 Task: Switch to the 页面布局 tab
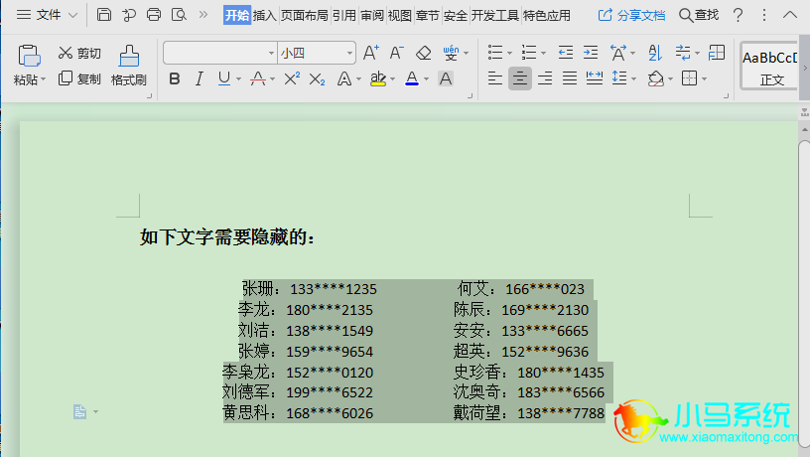click(x=305, y=16)
